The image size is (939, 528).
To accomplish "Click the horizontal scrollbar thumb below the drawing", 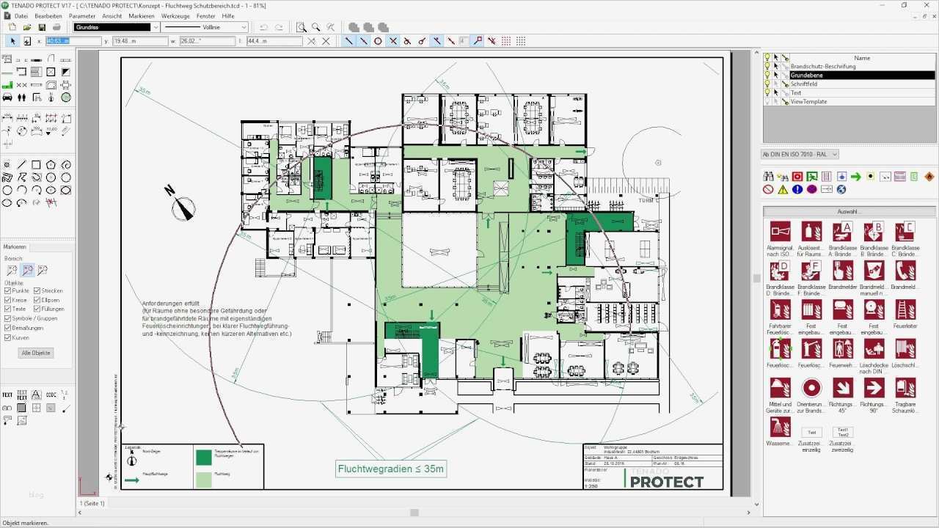I will click(414, 513).
